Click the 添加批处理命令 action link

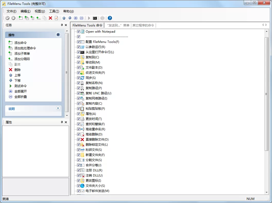[25, 48]
